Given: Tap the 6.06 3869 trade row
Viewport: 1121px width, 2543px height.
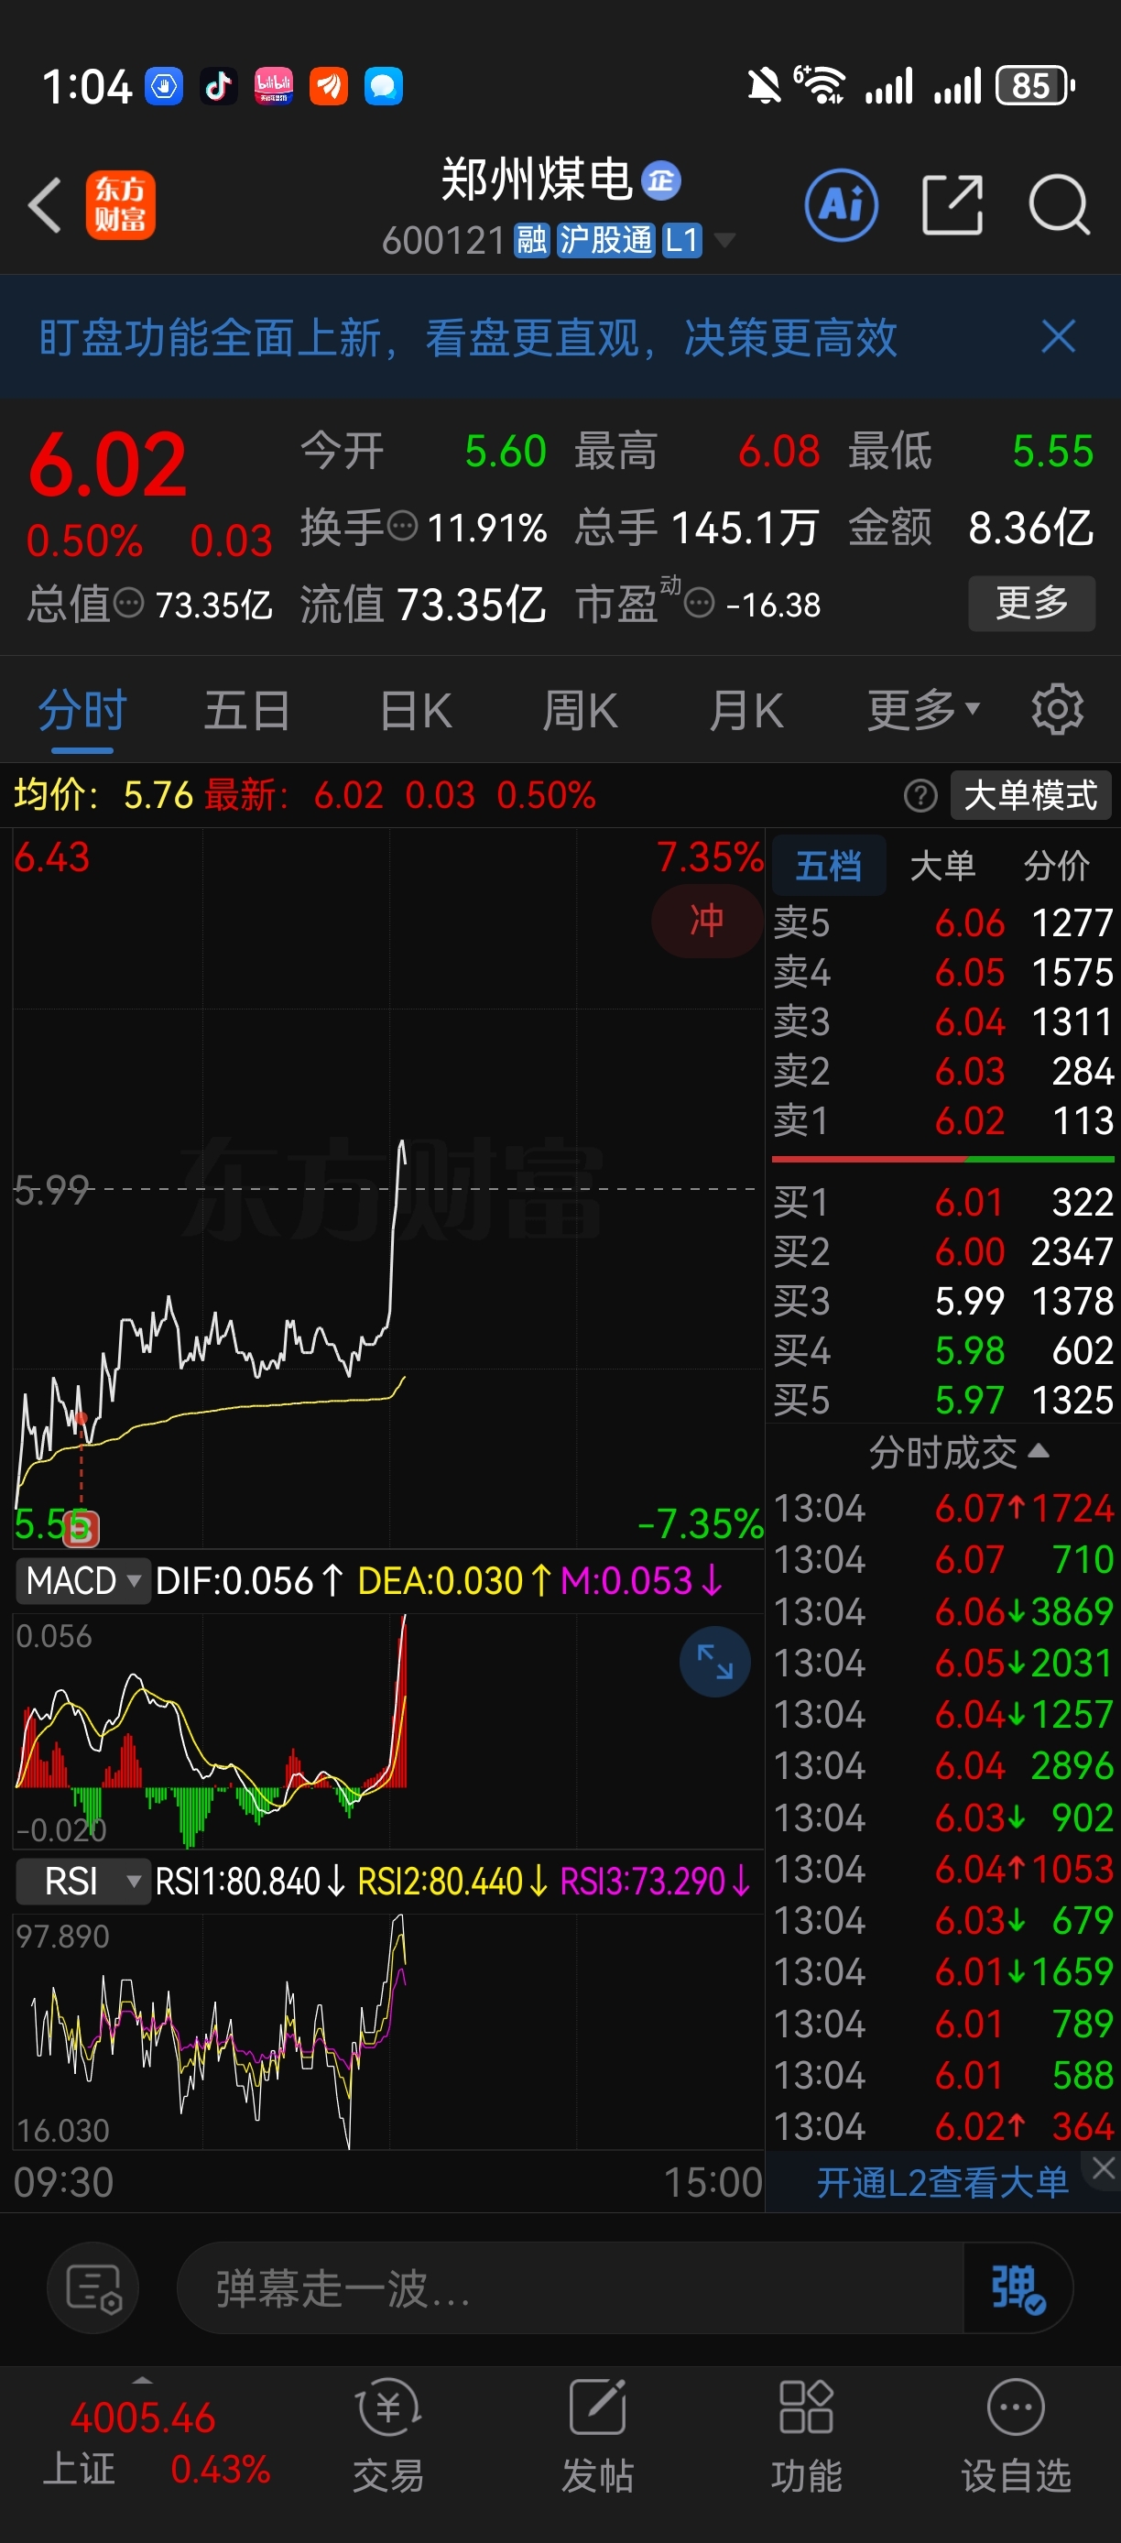Looking at the screenshot, I should [x=943, y=1611].
